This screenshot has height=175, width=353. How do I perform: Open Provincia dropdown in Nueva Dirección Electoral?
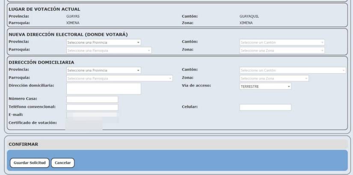coord(104,42)
